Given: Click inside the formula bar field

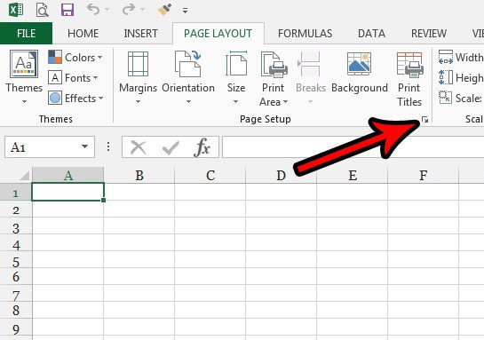Looking at the screenshot, I should [353, 147].
